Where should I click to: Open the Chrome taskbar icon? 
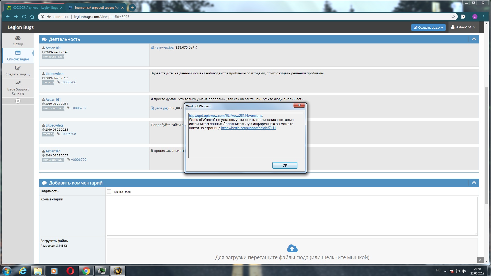(86, 271)
